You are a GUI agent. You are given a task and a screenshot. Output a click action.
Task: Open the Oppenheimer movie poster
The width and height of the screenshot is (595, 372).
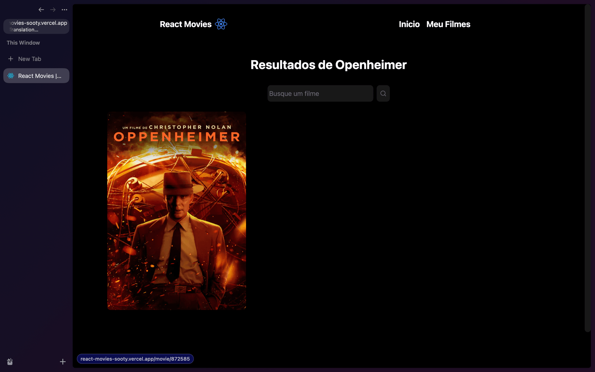[177, 211]
